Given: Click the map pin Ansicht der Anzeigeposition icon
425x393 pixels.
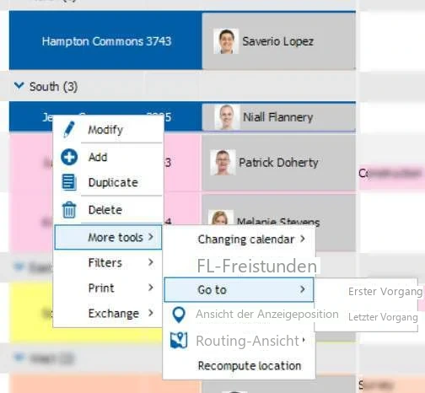Looking at the screenshot, I should coord(179,315).
